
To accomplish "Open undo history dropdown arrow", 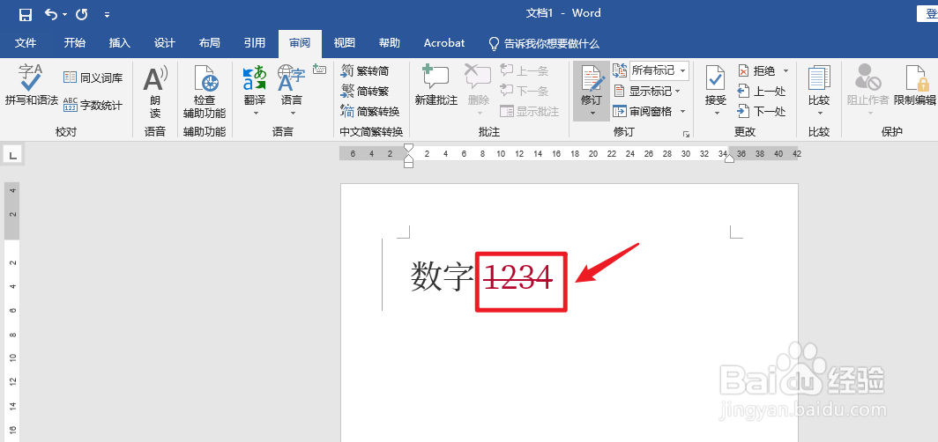I will [64, 14].
